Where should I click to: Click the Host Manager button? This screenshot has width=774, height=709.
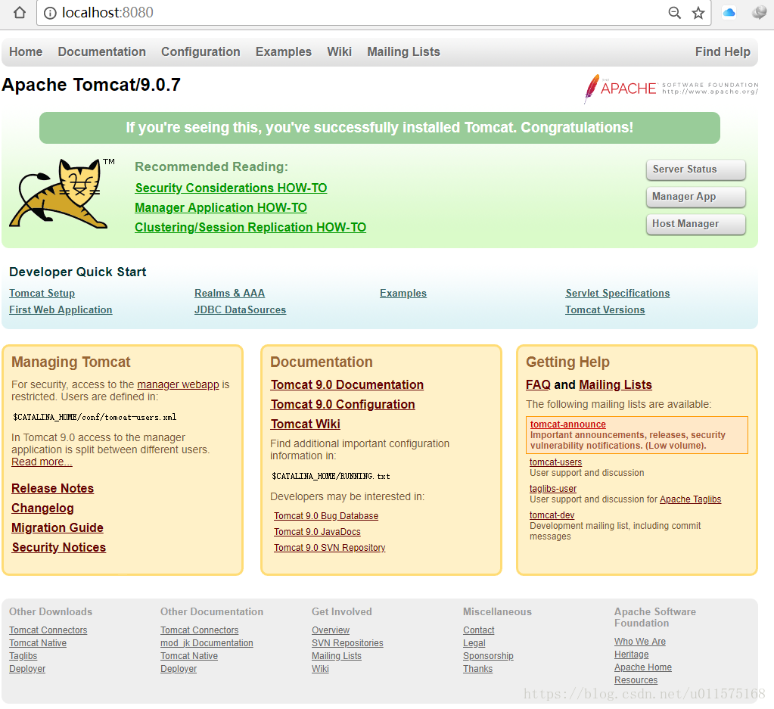[695, 224]
